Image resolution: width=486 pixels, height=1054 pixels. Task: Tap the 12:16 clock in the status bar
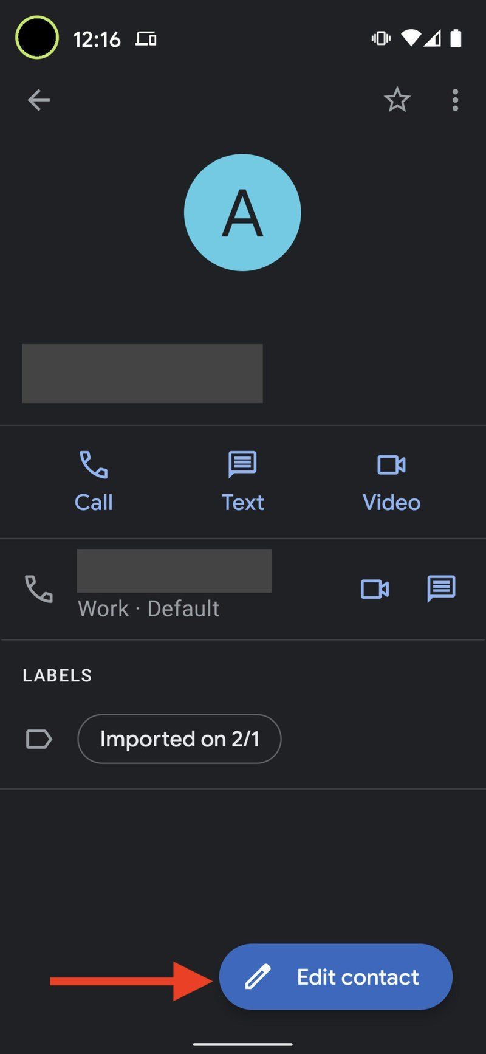97,38
